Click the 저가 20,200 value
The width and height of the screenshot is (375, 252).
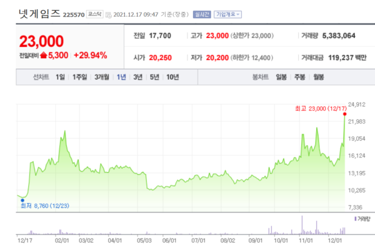pos(217,58)
